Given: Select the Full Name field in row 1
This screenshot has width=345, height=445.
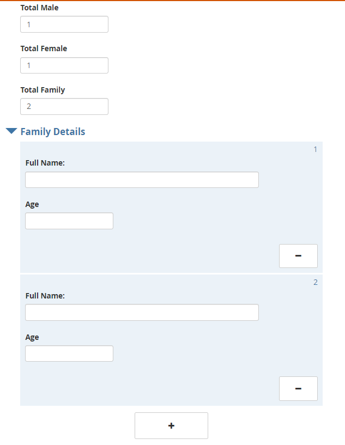Looking at the screenshot, I should (x=142, y=180).
